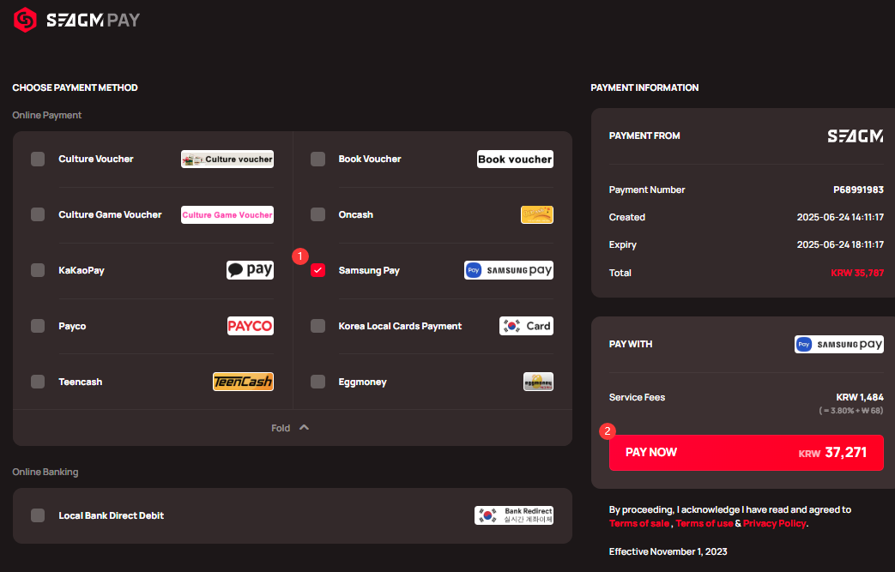This screenshot has width=895, height=572.
Task: Click the Samsung Pay logo in payment list
Action: pyautogui.click(x=509, y=270)
